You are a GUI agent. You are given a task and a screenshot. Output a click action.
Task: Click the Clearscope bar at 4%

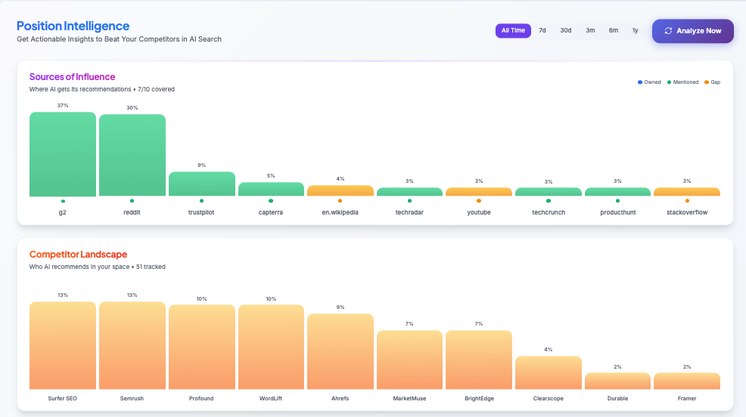(549, 373)
